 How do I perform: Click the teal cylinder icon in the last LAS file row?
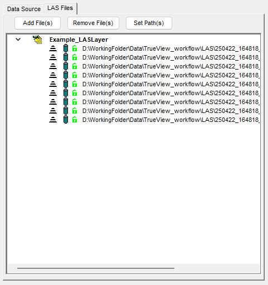coord(66,120)
